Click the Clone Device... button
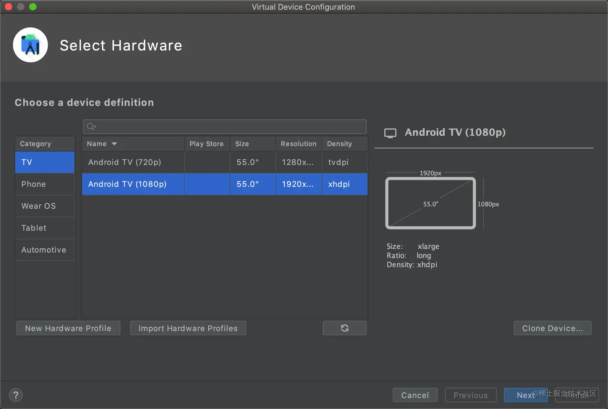Viewport: 608px width, 409px height. tap(553, 328)
